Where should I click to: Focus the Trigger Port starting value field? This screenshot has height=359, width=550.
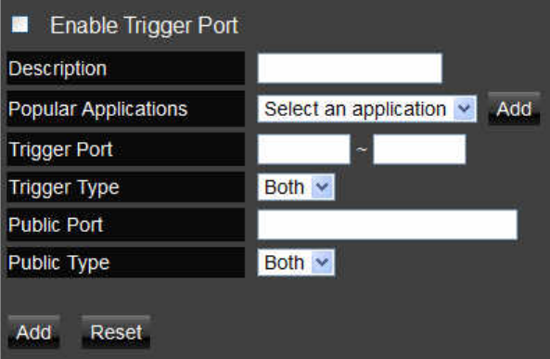304,149
